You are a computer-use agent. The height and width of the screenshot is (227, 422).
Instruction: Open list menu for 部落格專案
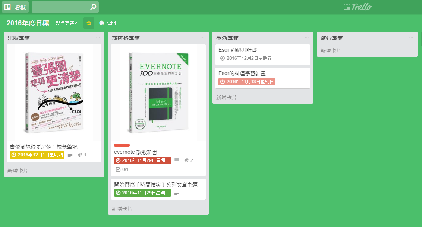click(x=202, y=38)
